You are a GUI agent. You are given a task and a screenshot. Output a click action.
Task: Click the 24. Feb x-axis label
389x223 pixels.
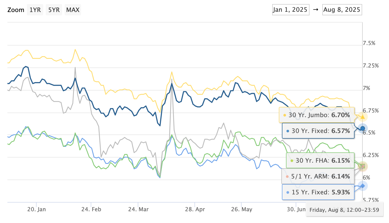(91, 209)
